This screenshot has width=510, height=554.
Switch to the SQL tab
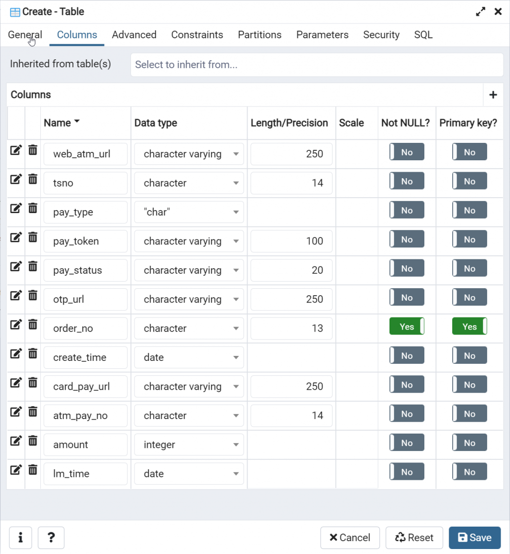click(x=423, y=35)
